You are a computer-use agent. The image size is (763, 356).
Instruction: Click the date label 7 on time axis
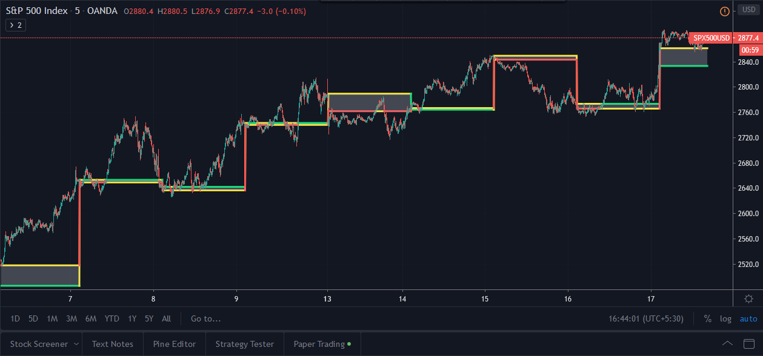pos(70,299)
